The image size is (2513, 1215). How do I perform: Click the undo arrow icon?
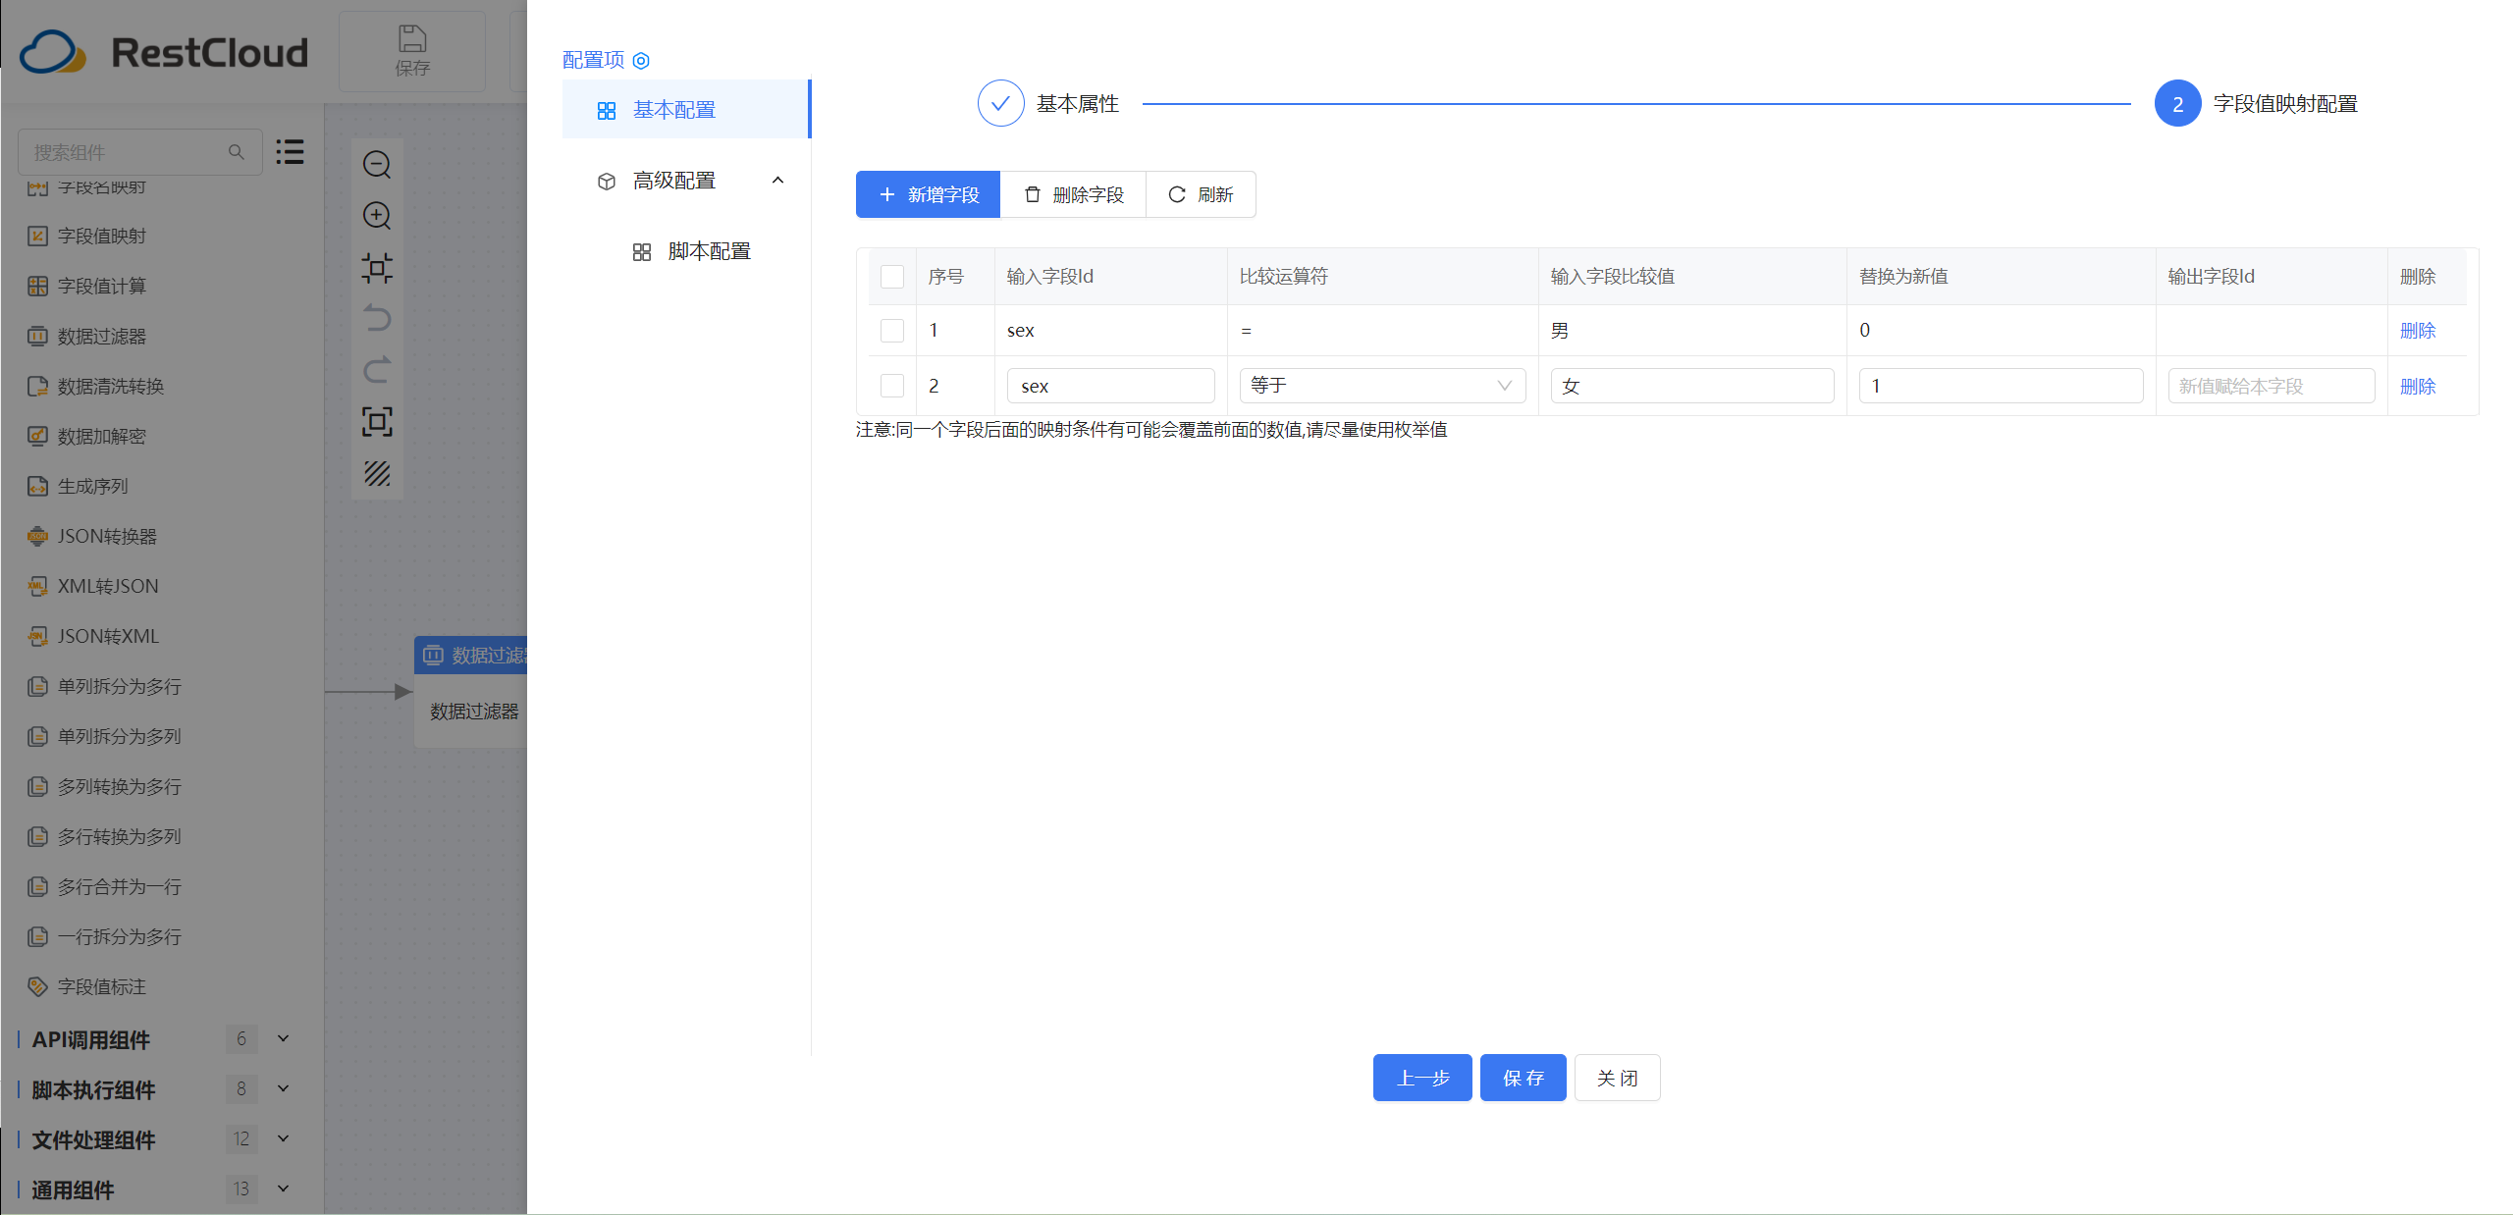pos(377,318)
